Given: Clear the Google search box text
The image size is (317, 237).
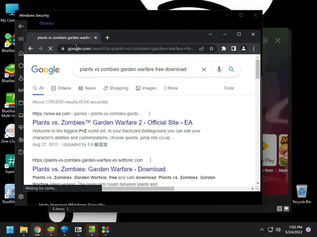Looking at the screenshot, I should (x=204, y=69).
